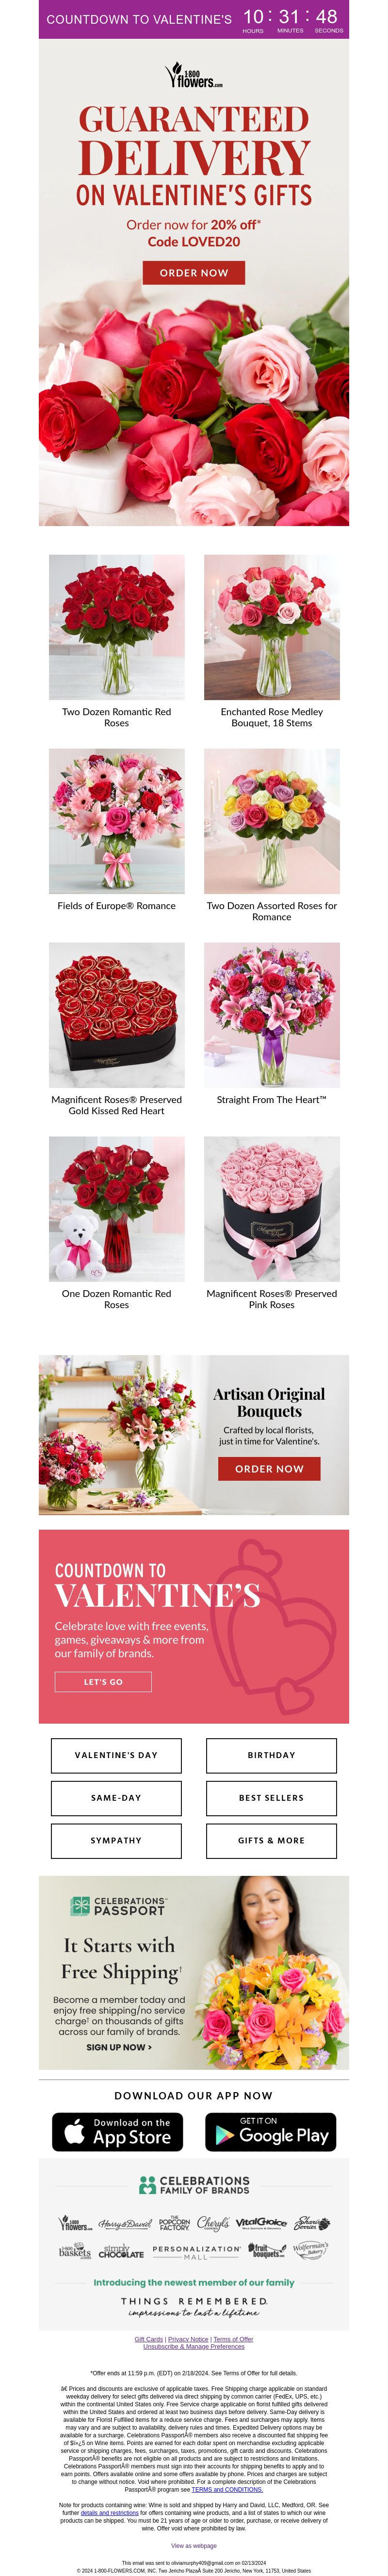
Task: Open the Things Remembered logo
Action: pos(194,2306)
